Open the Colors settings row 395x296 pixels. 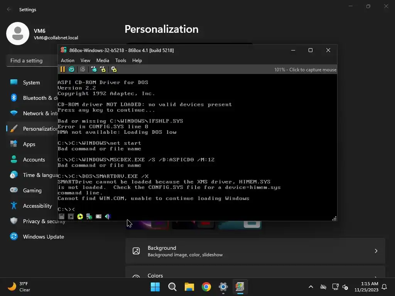pyautogui.click(x=255, y=272)
